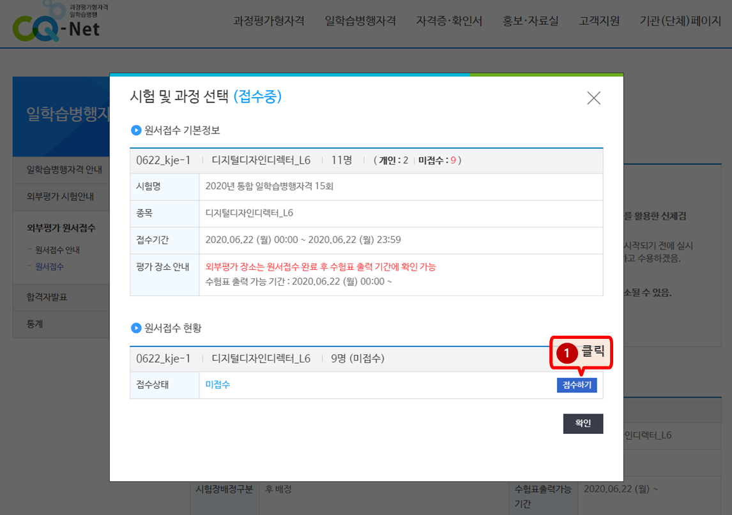The image size is (732, 515).
Task: Select 외부평가 원서접수 in sidebar
Action: tap(61, 228)
